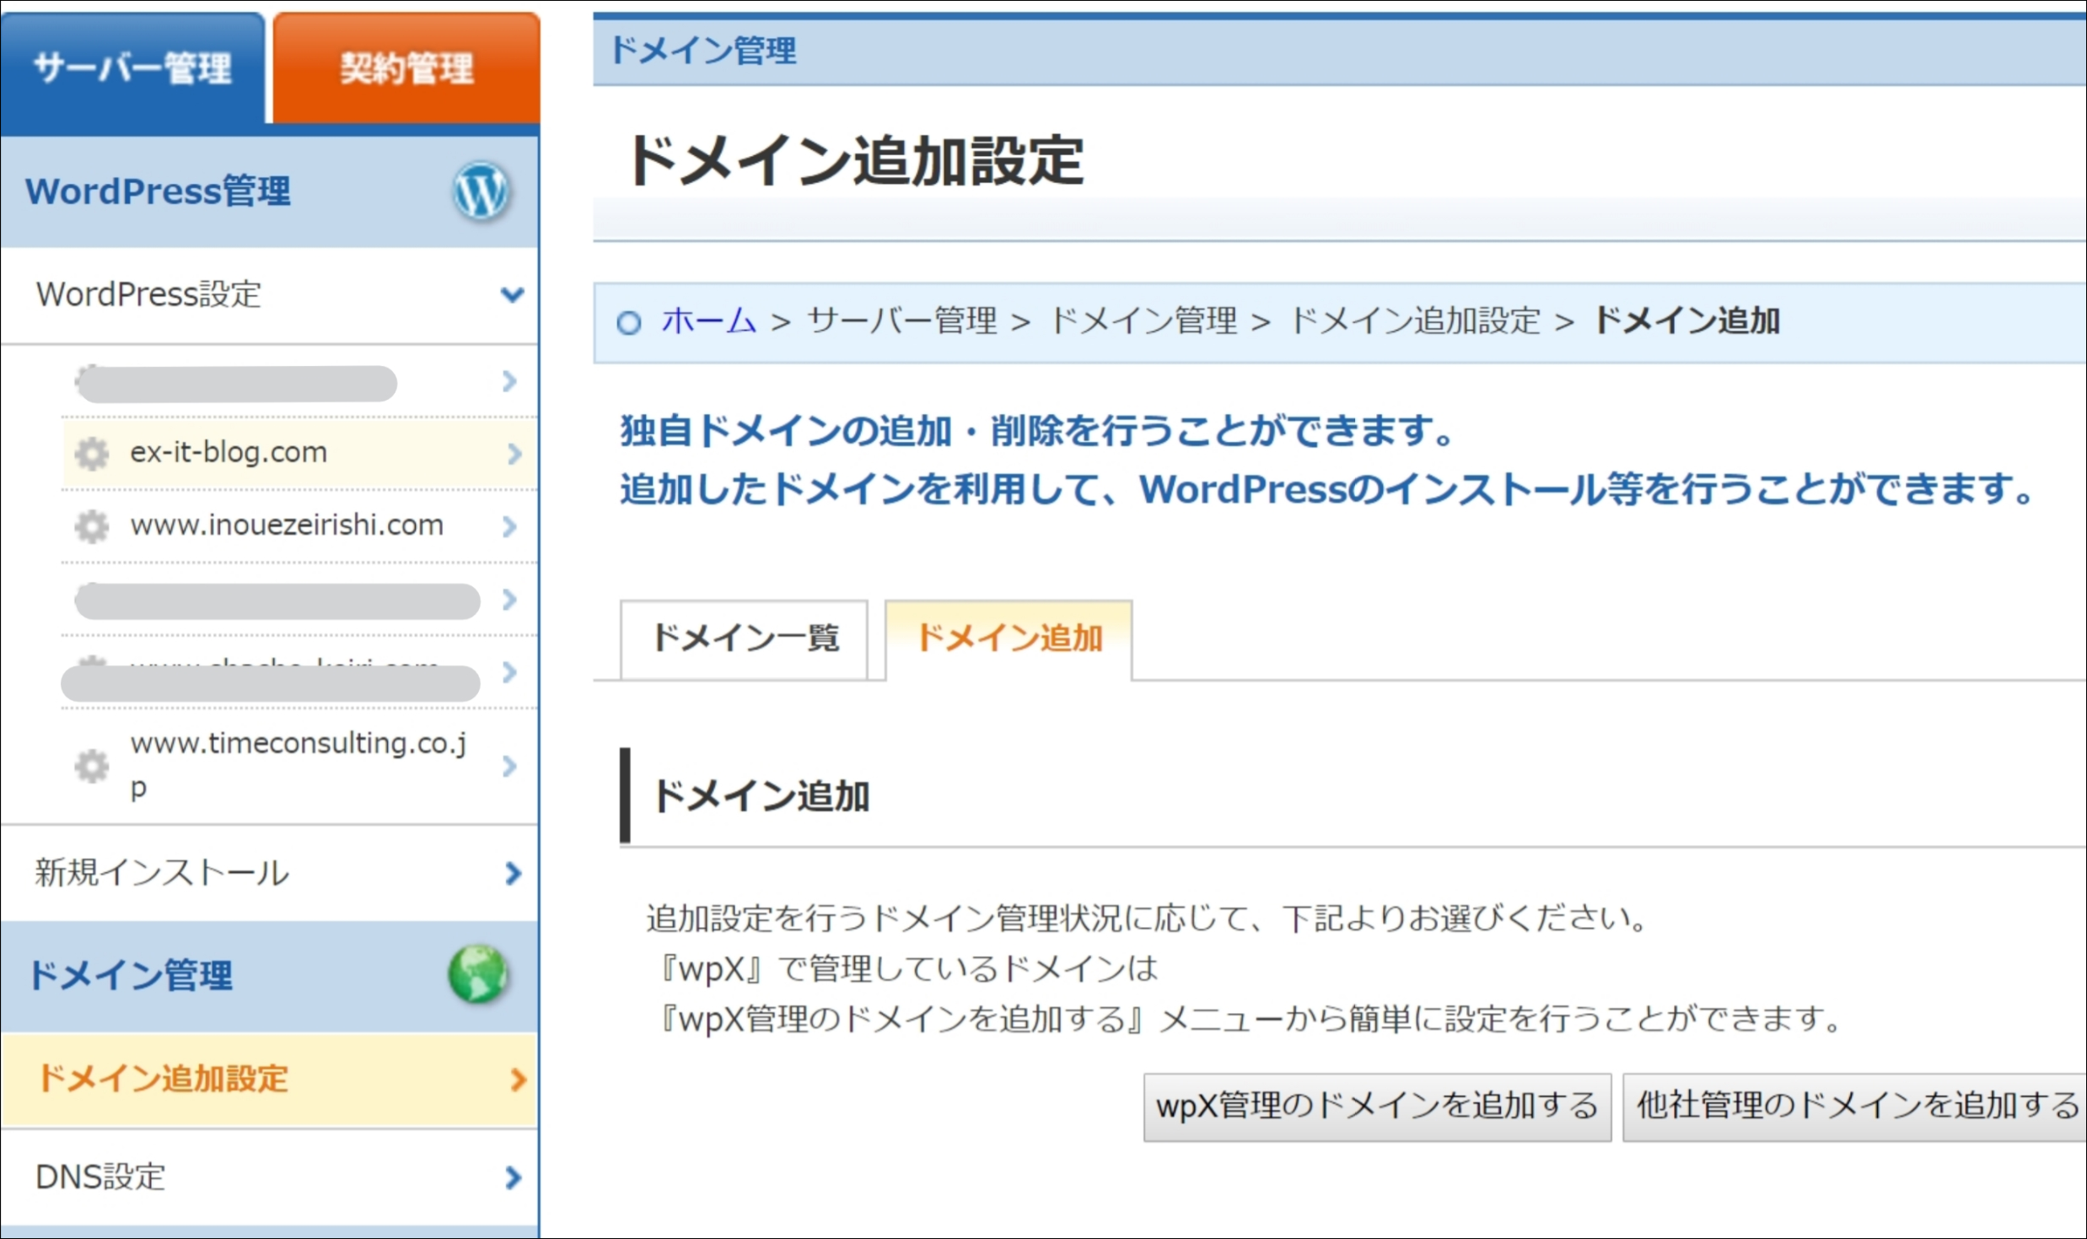Click the green globe domain icon
This screenshot has width=2087, height=1239.
tap(478, 974)
